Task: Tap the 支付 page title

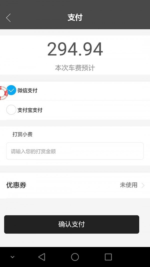Action: pos(75,18)
